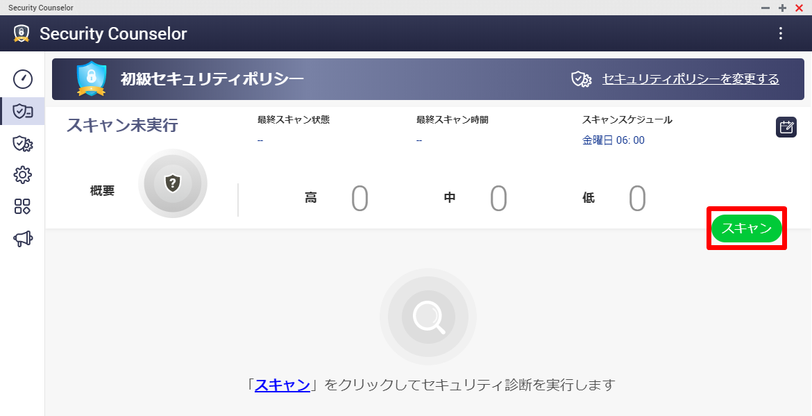Open the apps grid icon in sidebar
Image resolution: width=812 pixels, height=416 pixels.
(22, 207)
